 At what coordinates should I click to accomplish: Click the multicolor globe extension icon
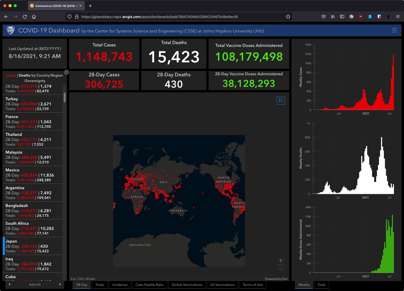pyautogui.click(x=351, y=16)
